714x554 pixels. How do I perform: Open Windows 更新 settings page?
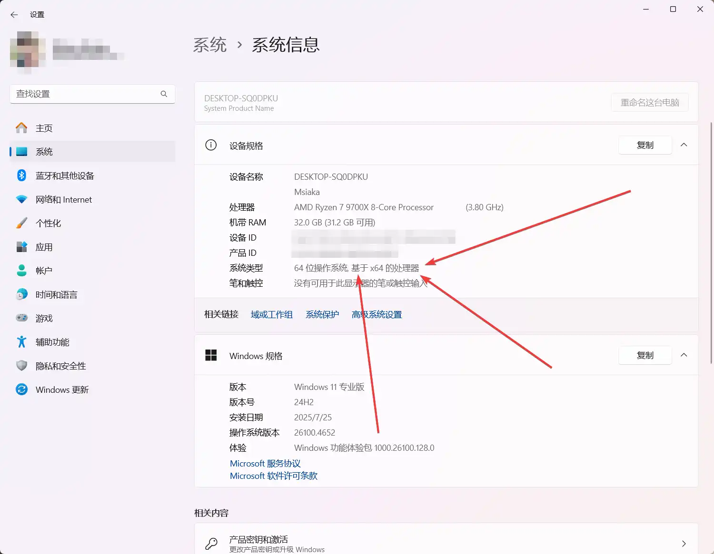click(x=92, y=389)
